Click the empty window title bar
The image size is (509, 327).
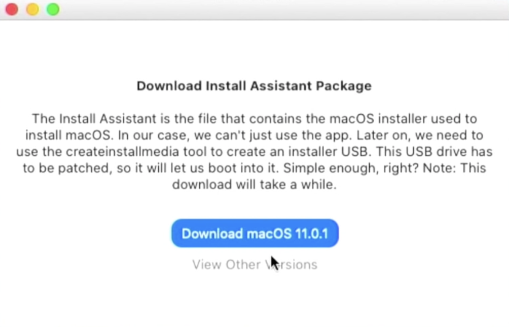pyautogui.click(x=279, y=9)
